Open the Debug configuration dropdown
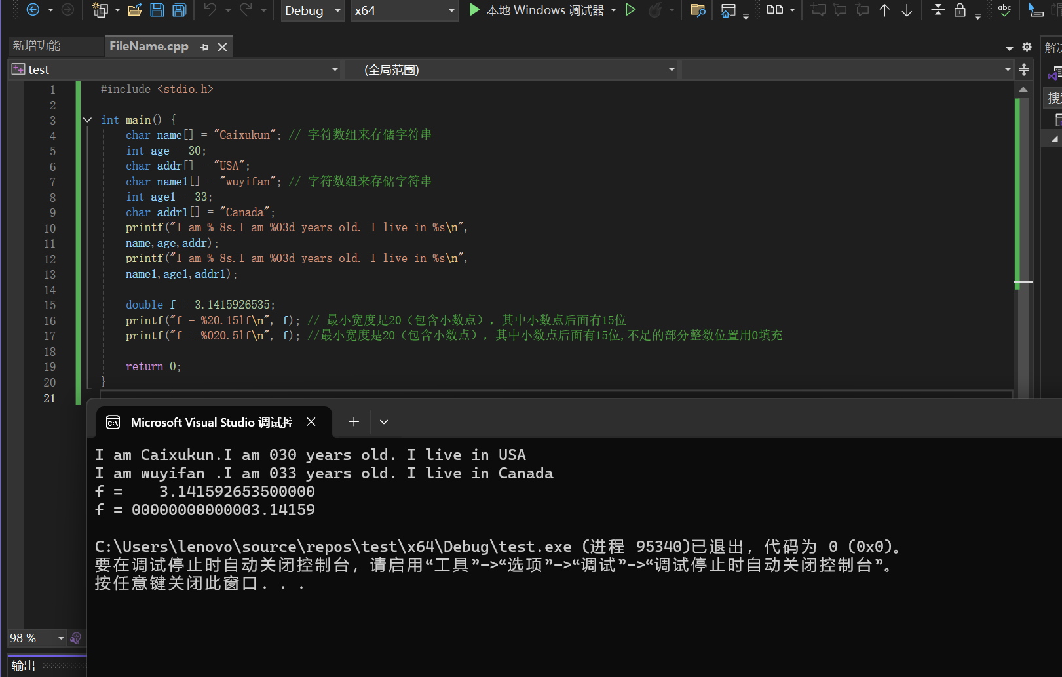This screenshot has height=677, width=1062. pos(313,10)
